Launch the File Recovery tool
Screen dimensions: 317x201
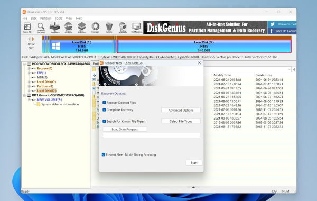point(55,28)
